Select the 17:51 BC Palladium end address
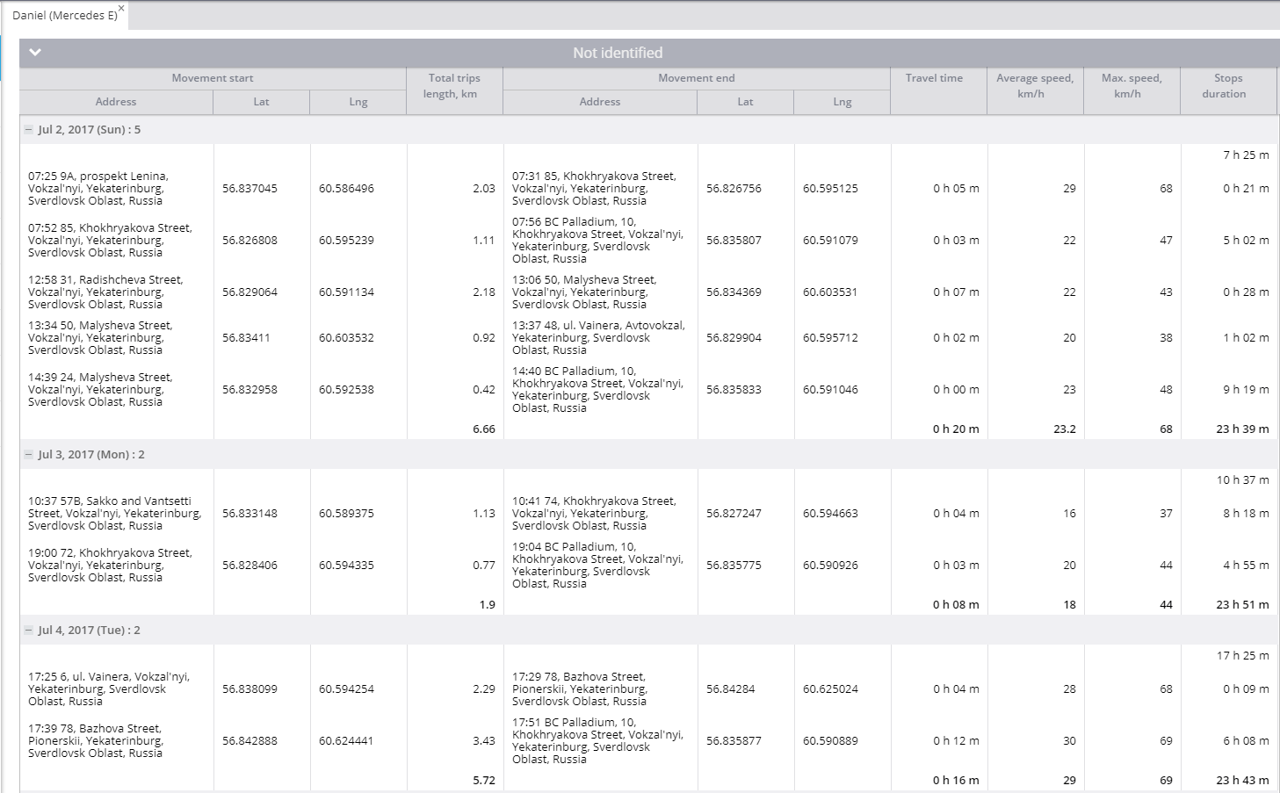 (597, 741)
